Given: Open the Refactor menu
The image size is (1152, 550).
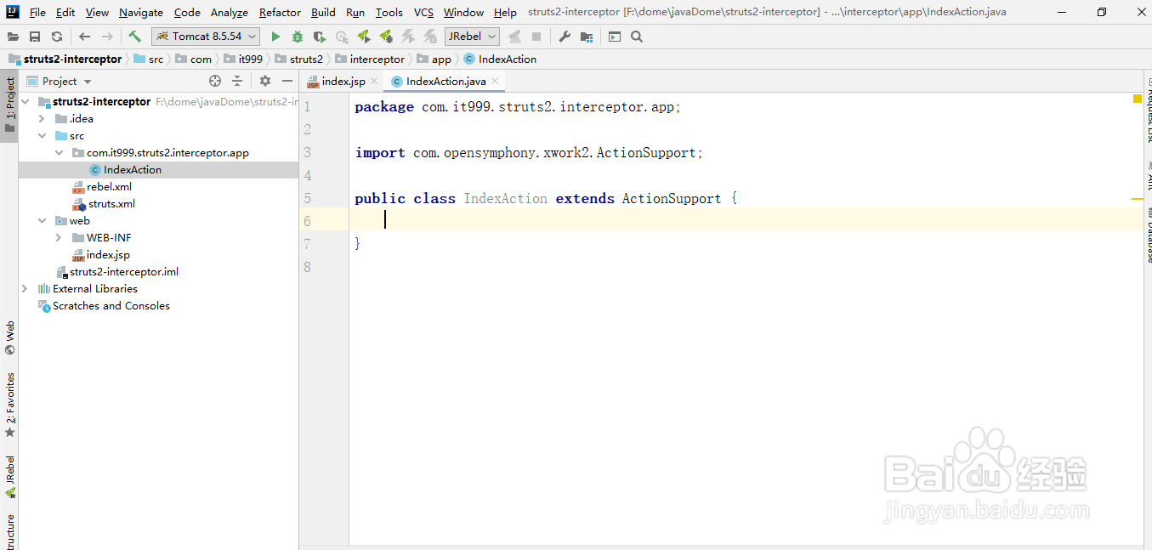Looking at the screenshot, I should tap(280, 13).
